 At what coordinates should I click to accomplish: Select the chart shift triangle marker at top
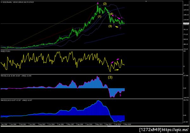146,1
